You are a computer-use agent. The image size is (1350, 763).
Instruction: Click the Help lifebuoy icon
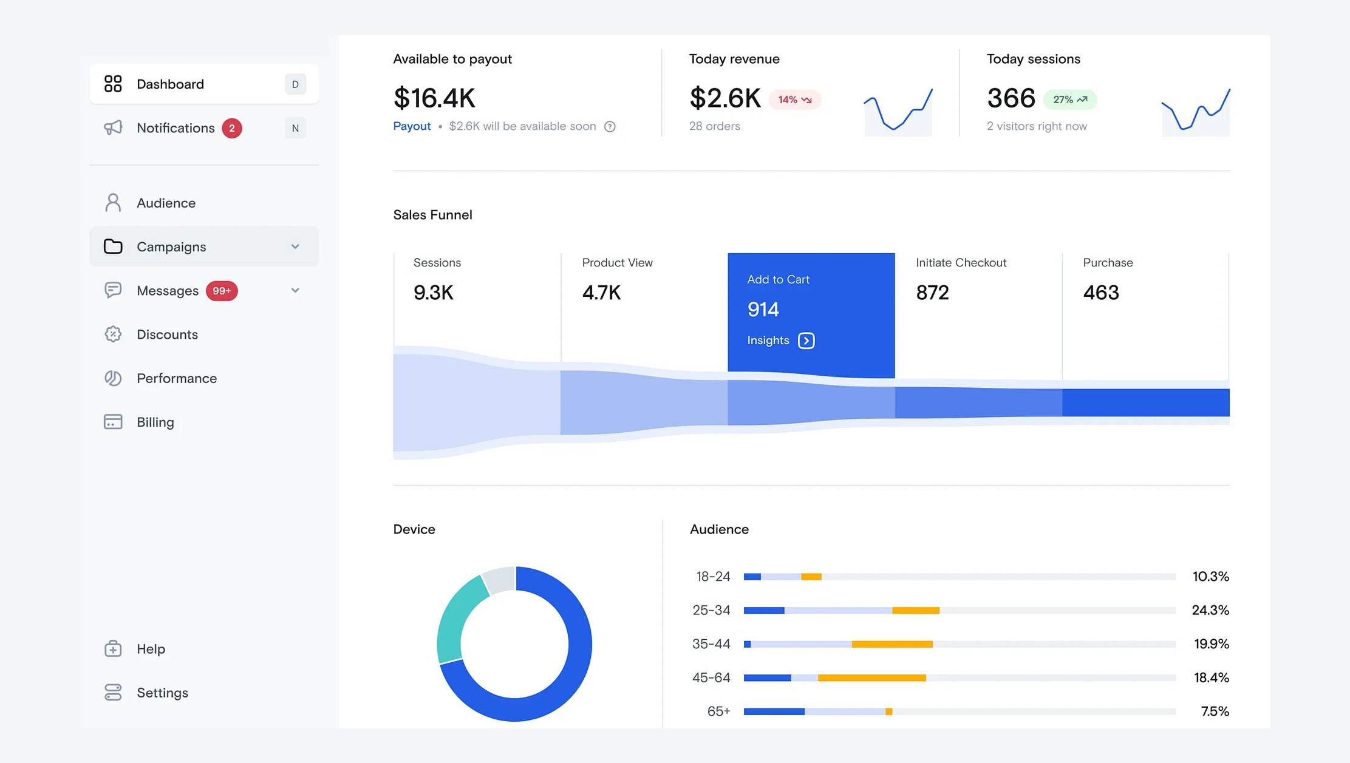114,648
